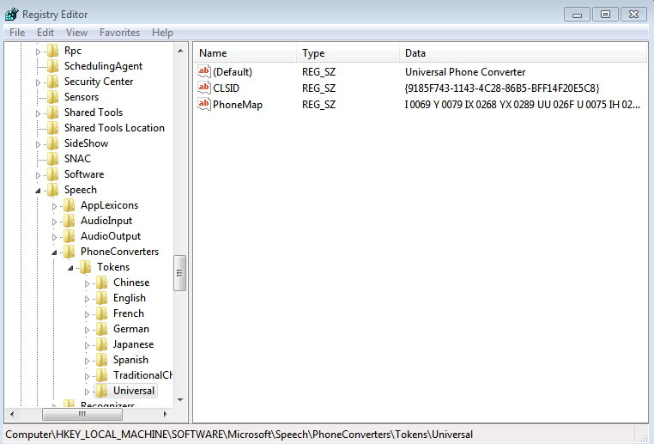Click the tree scroll down arrow
This screenshot has height=444, width=654.
180,399
